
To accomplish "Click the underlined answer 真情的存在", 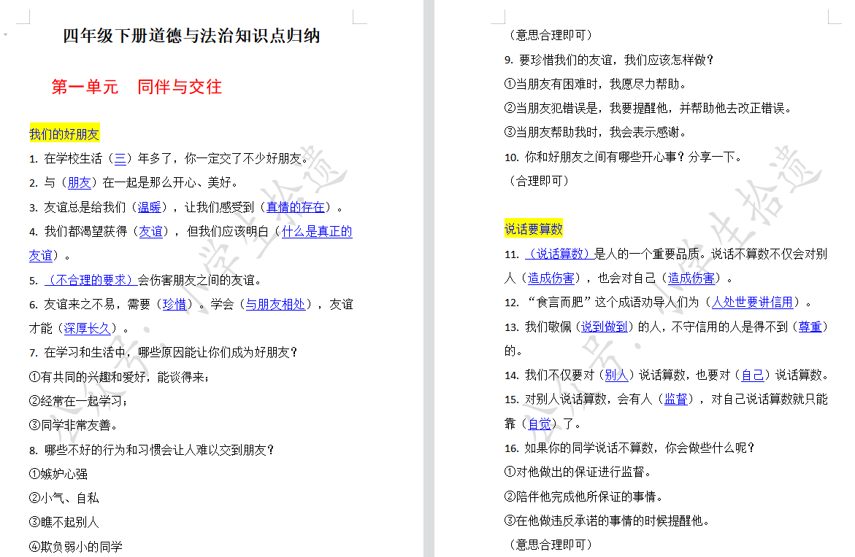I will pos(296,207).
